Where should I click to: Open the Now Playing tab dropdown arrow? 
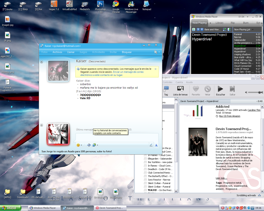pos(210,23)
